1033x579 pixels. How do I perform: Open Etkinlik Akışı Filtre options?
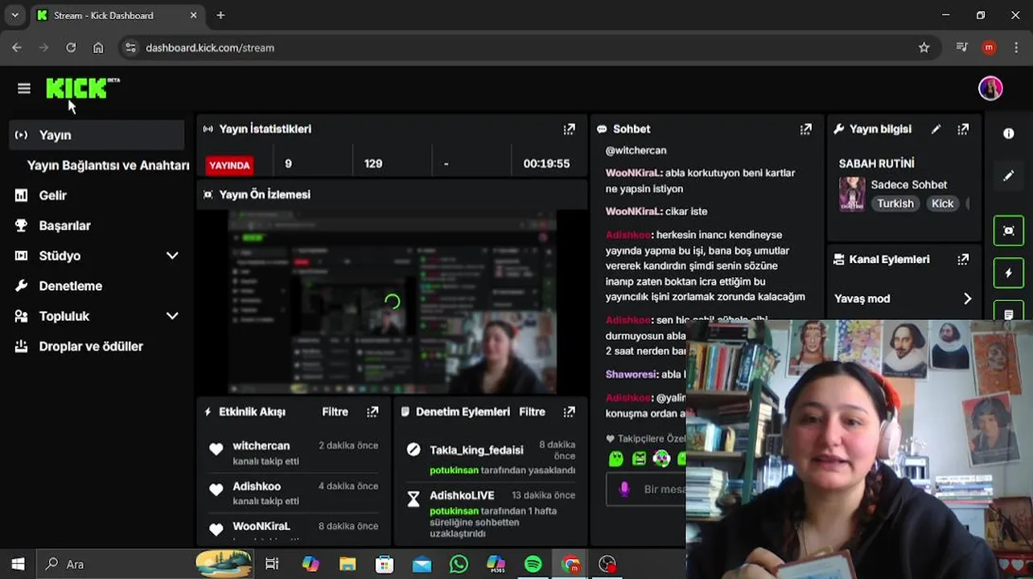335,412
